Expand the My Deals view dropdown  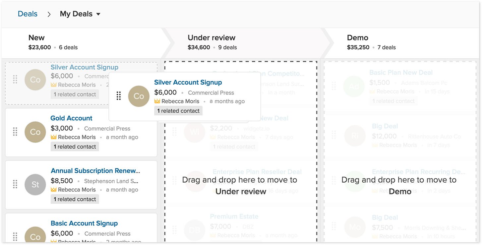(x=80, y=14)
